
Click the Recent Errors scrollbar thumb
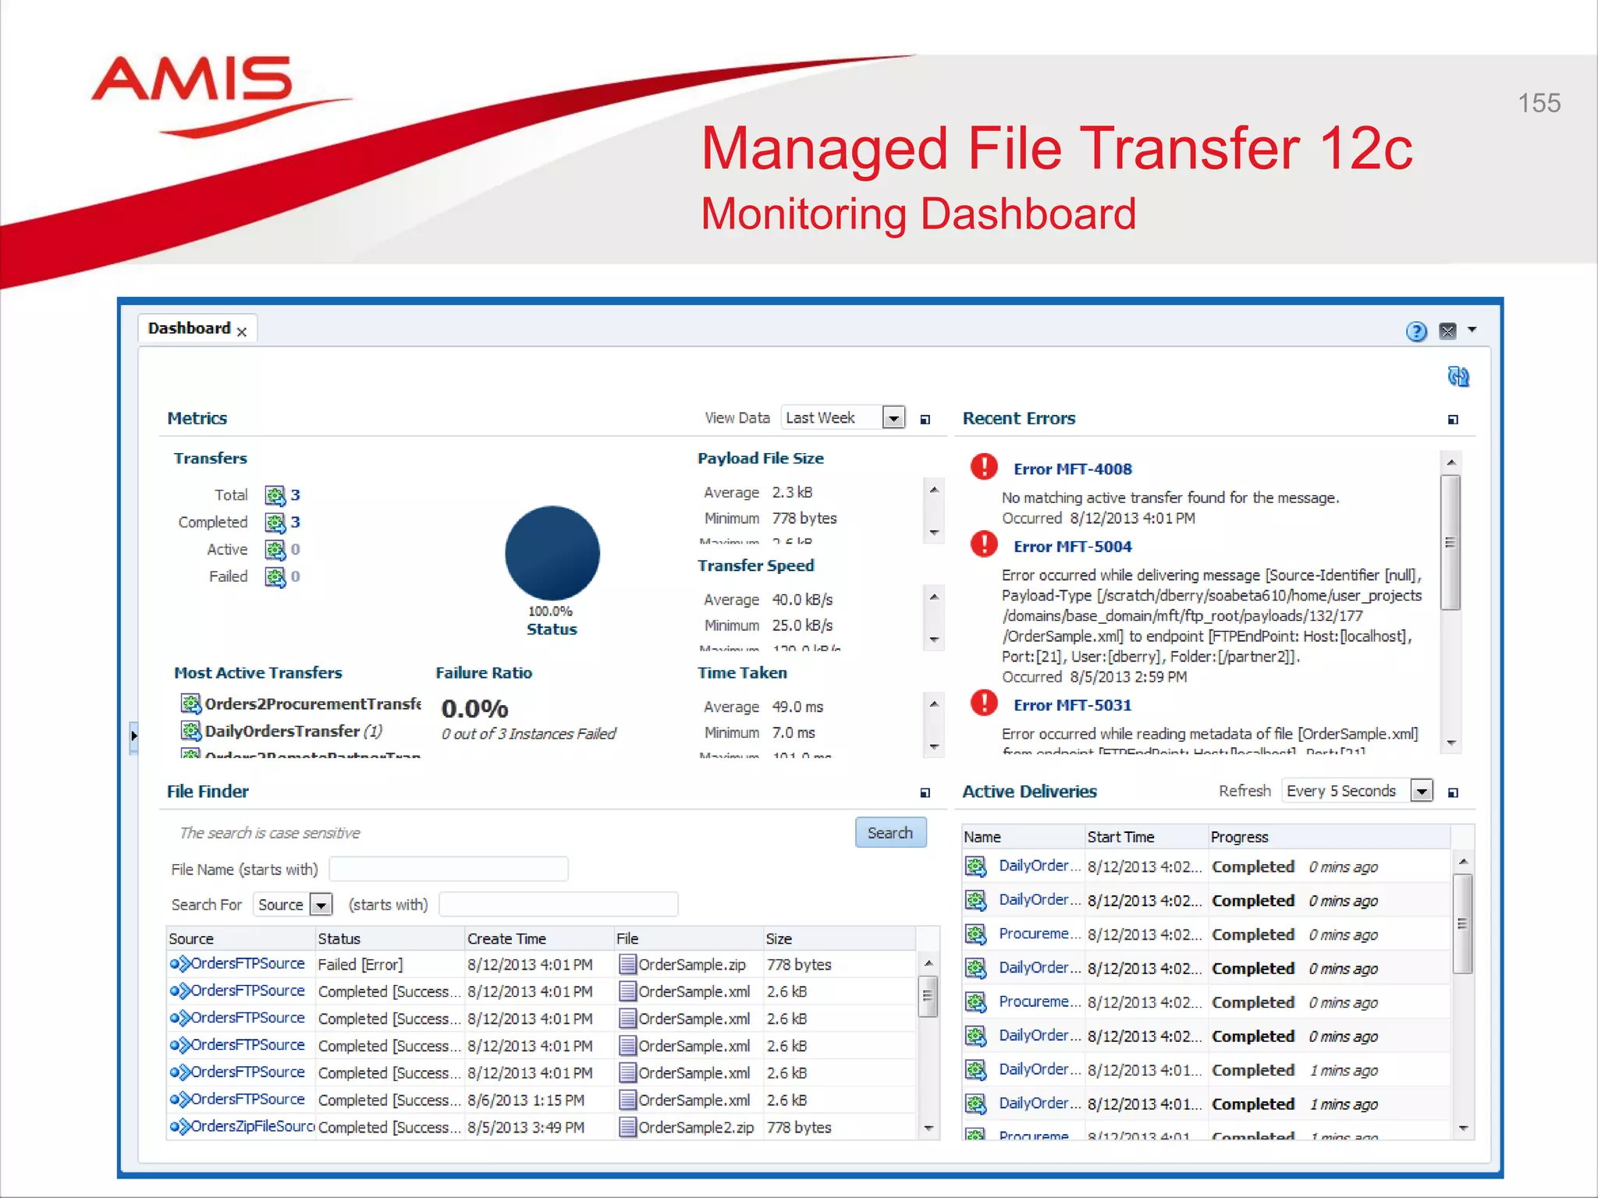click(x=1451, y=542)
